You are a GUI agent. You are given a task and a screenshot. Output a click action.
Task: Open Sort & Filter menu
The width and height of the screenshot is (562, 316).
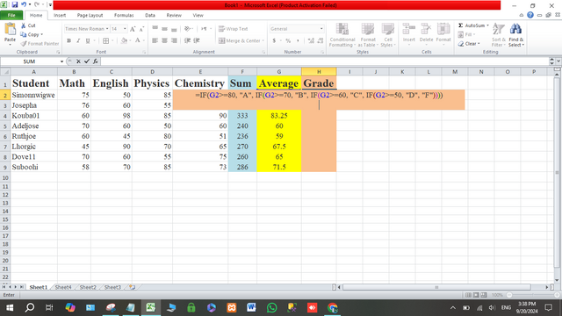click(499, 35)
